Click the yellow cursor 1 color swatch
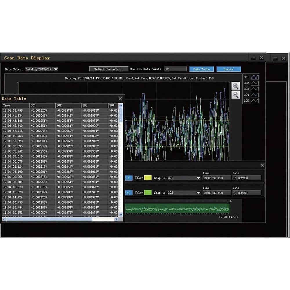This screenshot has width=290, height=290. coord(148,178)
